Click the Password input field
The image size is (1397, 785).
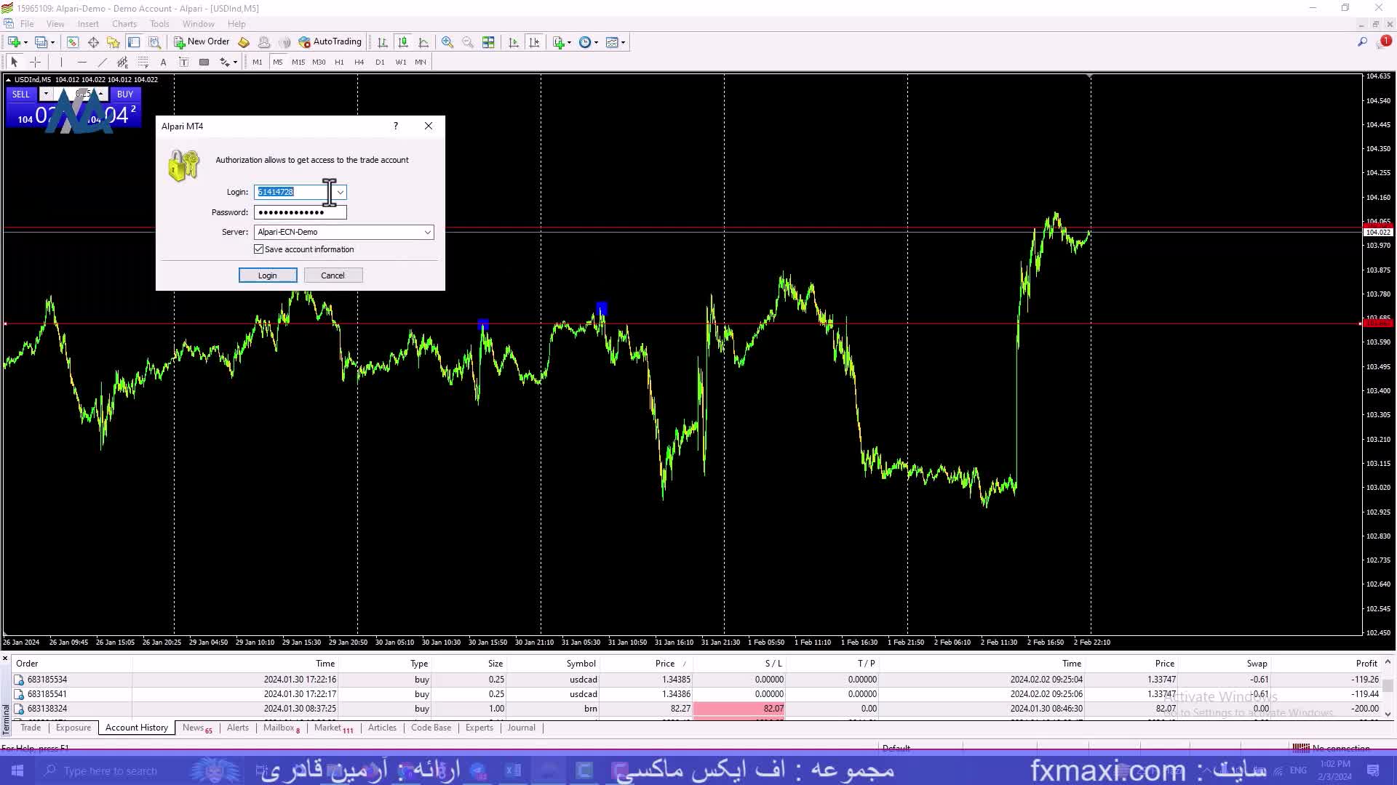click(300, 212)
